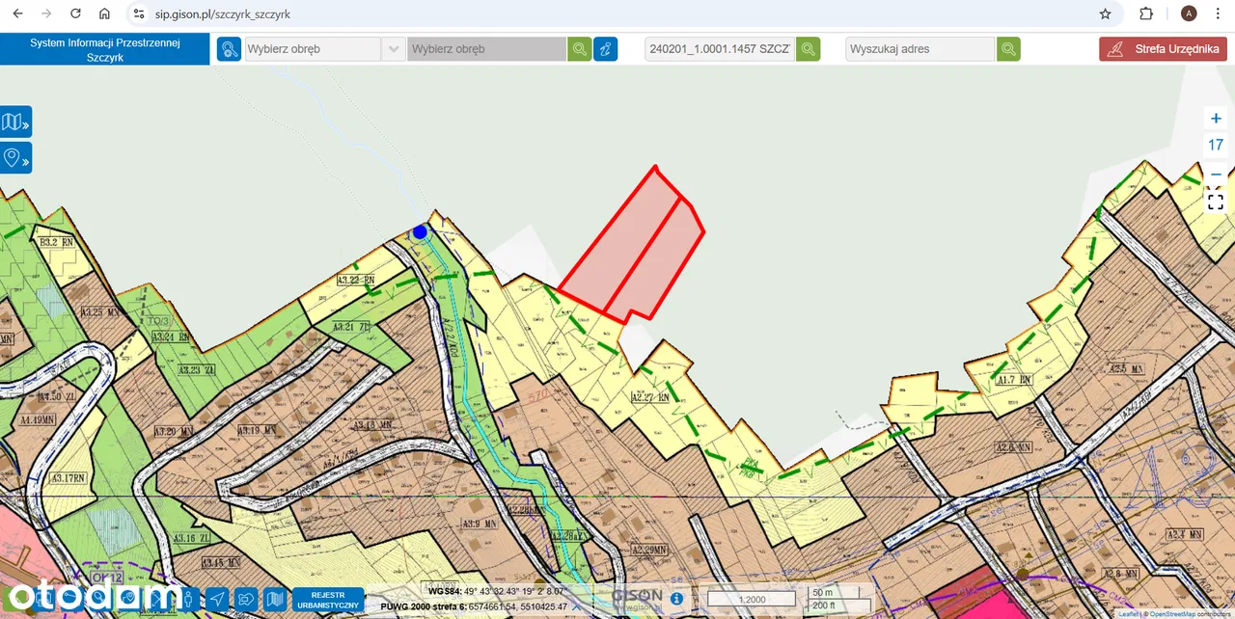
Task: Focus the 'Wyszukaj adres' address field
Action: pos(919,49)
